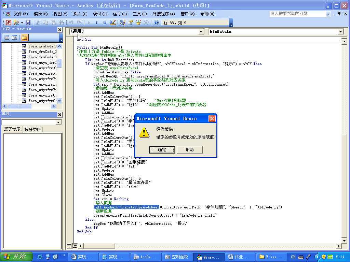
Task: Open the 外接程序(A) menu
Action: [x=164, y=14]
